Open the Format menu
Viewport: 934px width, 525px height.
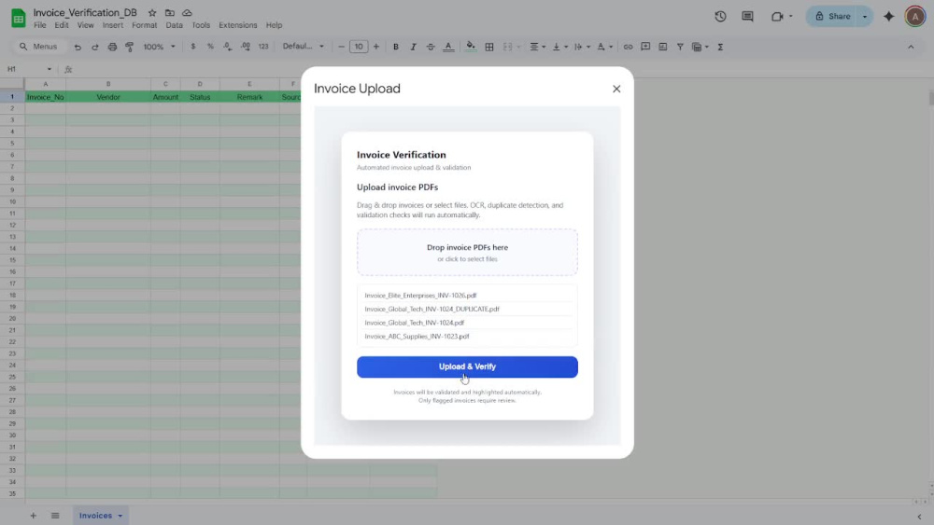click(x=144, y=25)
